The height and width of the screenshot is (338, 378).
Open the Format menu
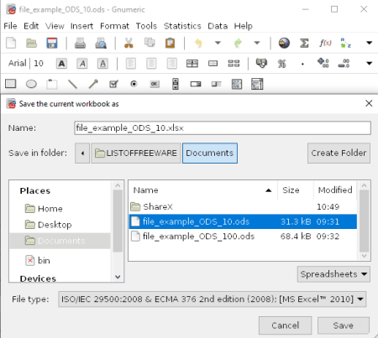[x=114, y=26]
